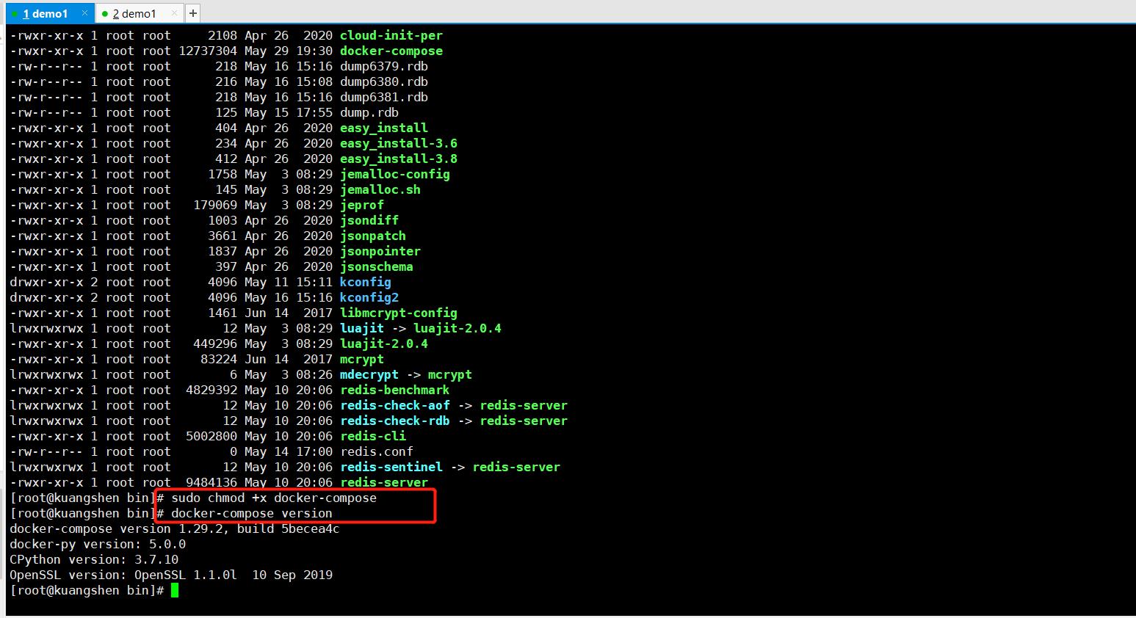Screen dimensions: 1136x618
Task: Click the "docker-compose version" command line
Action: click(x=252, y=513)
